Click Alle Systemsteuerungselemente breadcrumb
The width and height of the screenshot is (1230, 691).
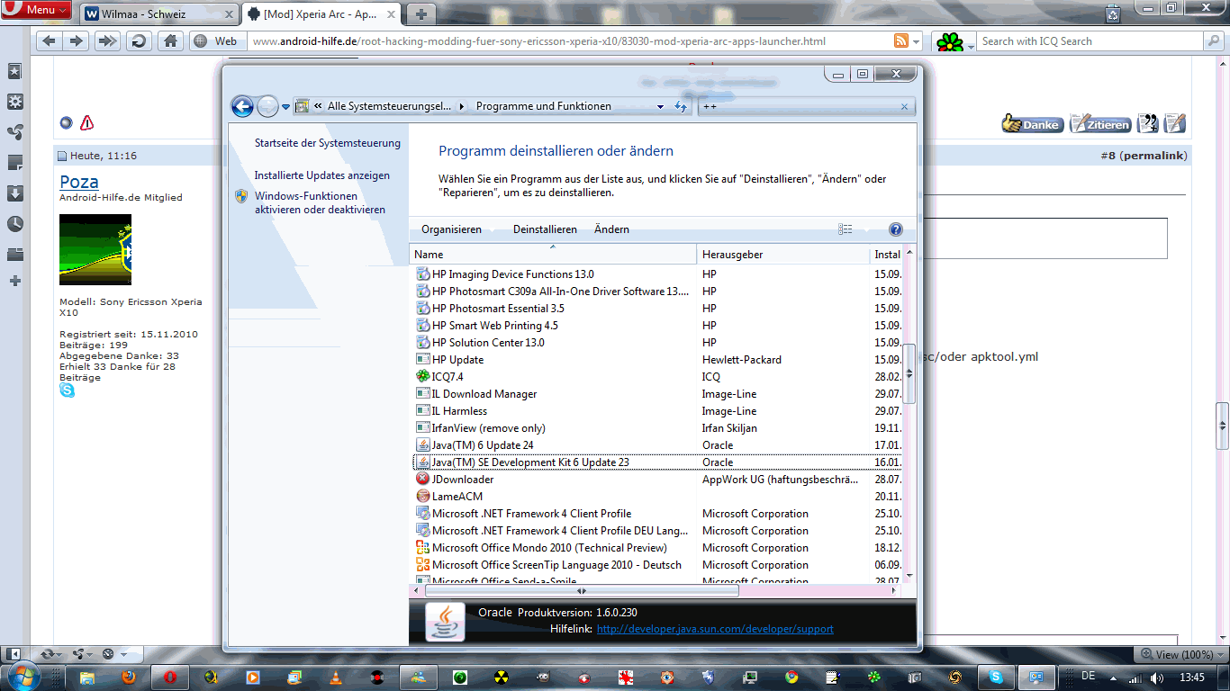click(389, 106)
